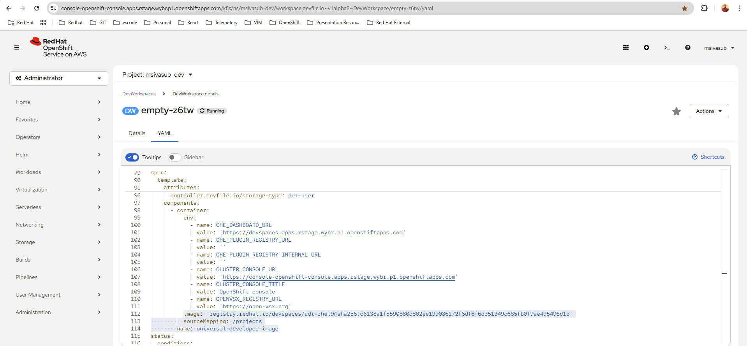Toggle the hamburger navigation menu
Screen dimensions: 747x346
point(17,47)
